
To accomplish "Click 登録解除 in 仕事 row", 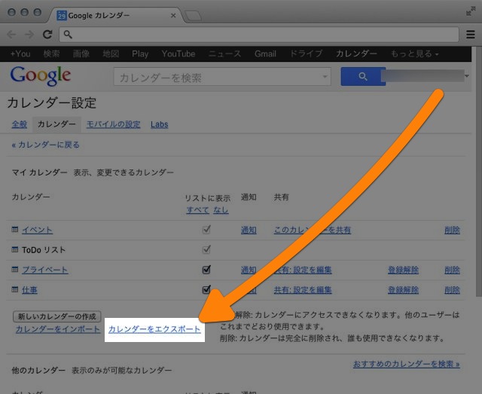I will click(403, 290).
